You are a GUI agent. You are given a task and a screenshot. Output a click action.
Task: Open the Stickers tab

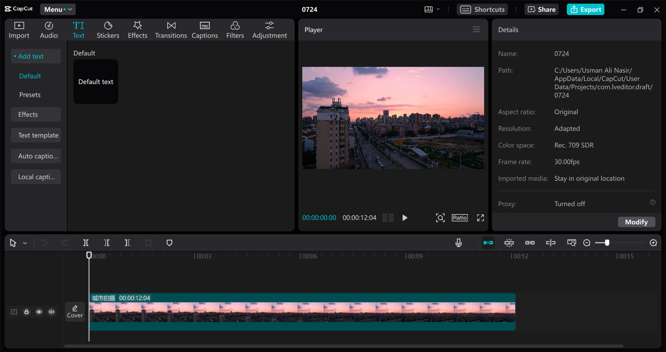click(108, 30)
